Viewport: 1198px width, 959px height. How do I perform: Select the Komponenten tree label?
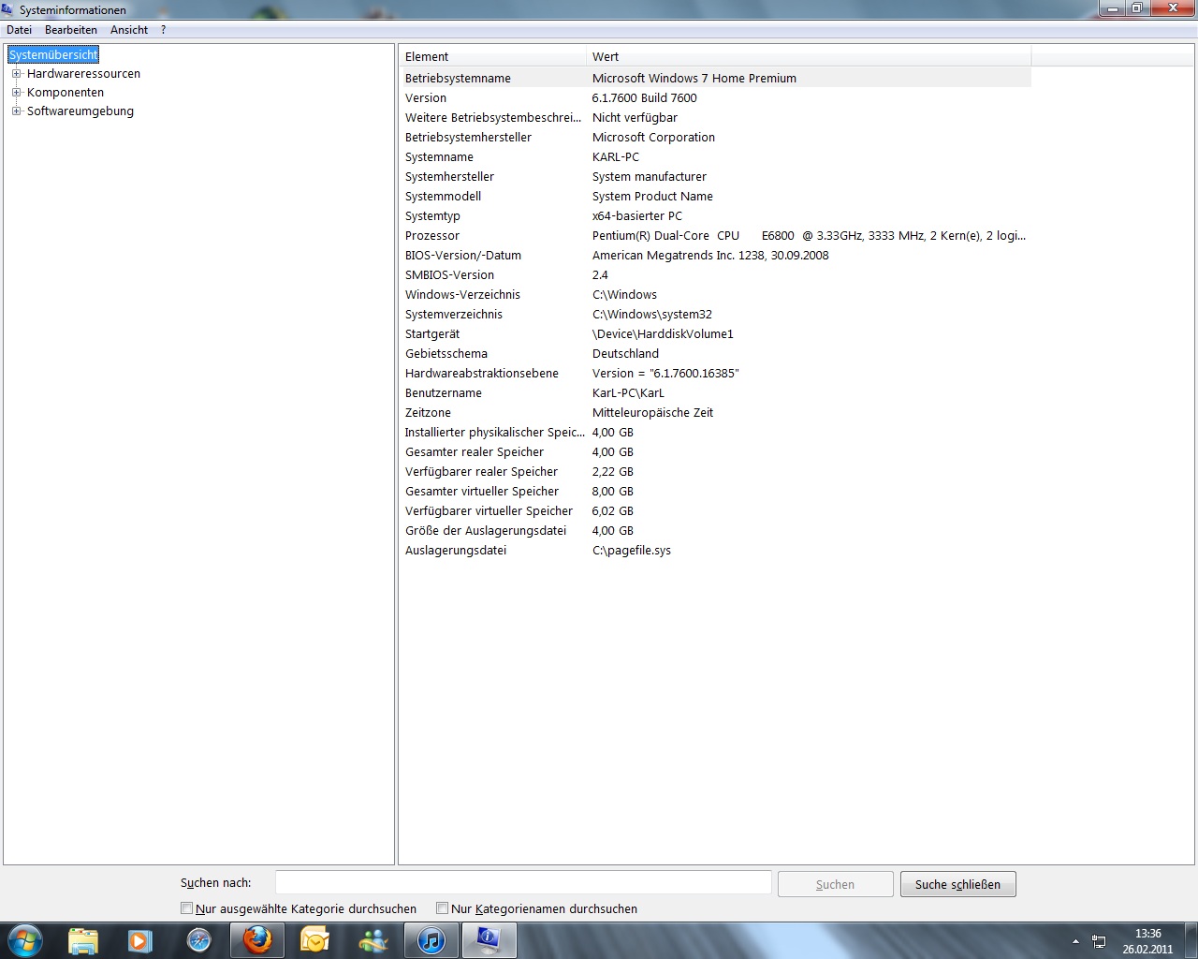click(66, 93)
